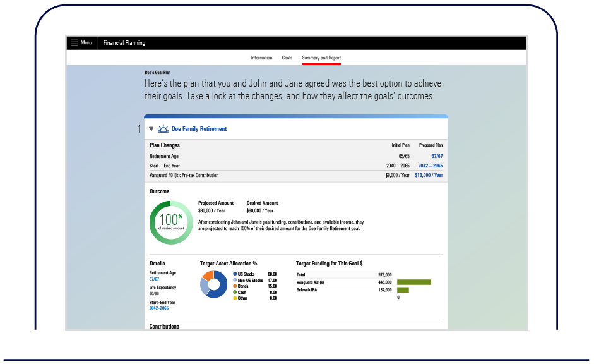Click the 67/67 retirement age under Details
Screen dimensions: 594x364
click(154, 279)
